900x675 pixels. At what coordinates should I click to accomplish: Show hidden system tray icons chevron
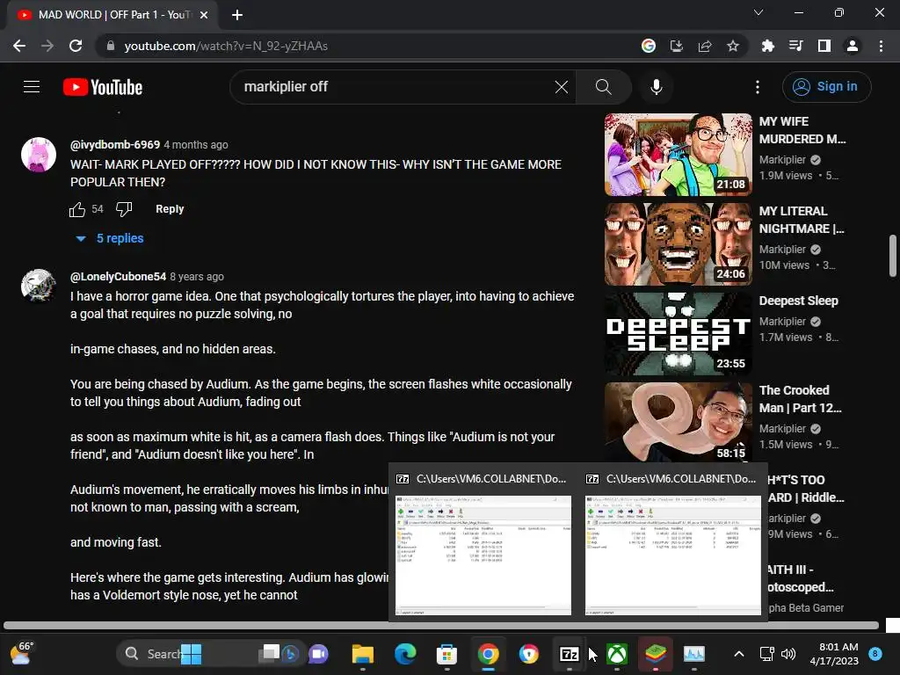(739, 654)
